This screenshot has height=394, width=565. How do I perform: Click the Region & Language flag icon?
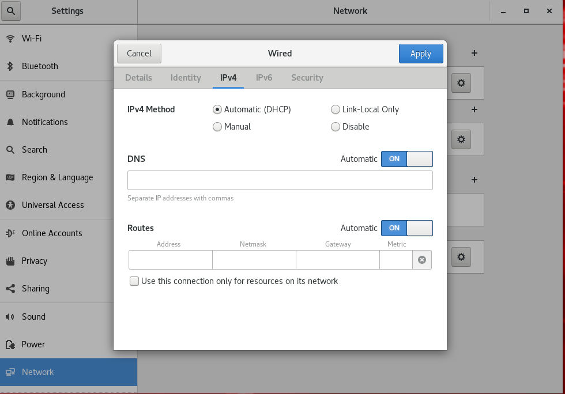click(10, 177)
